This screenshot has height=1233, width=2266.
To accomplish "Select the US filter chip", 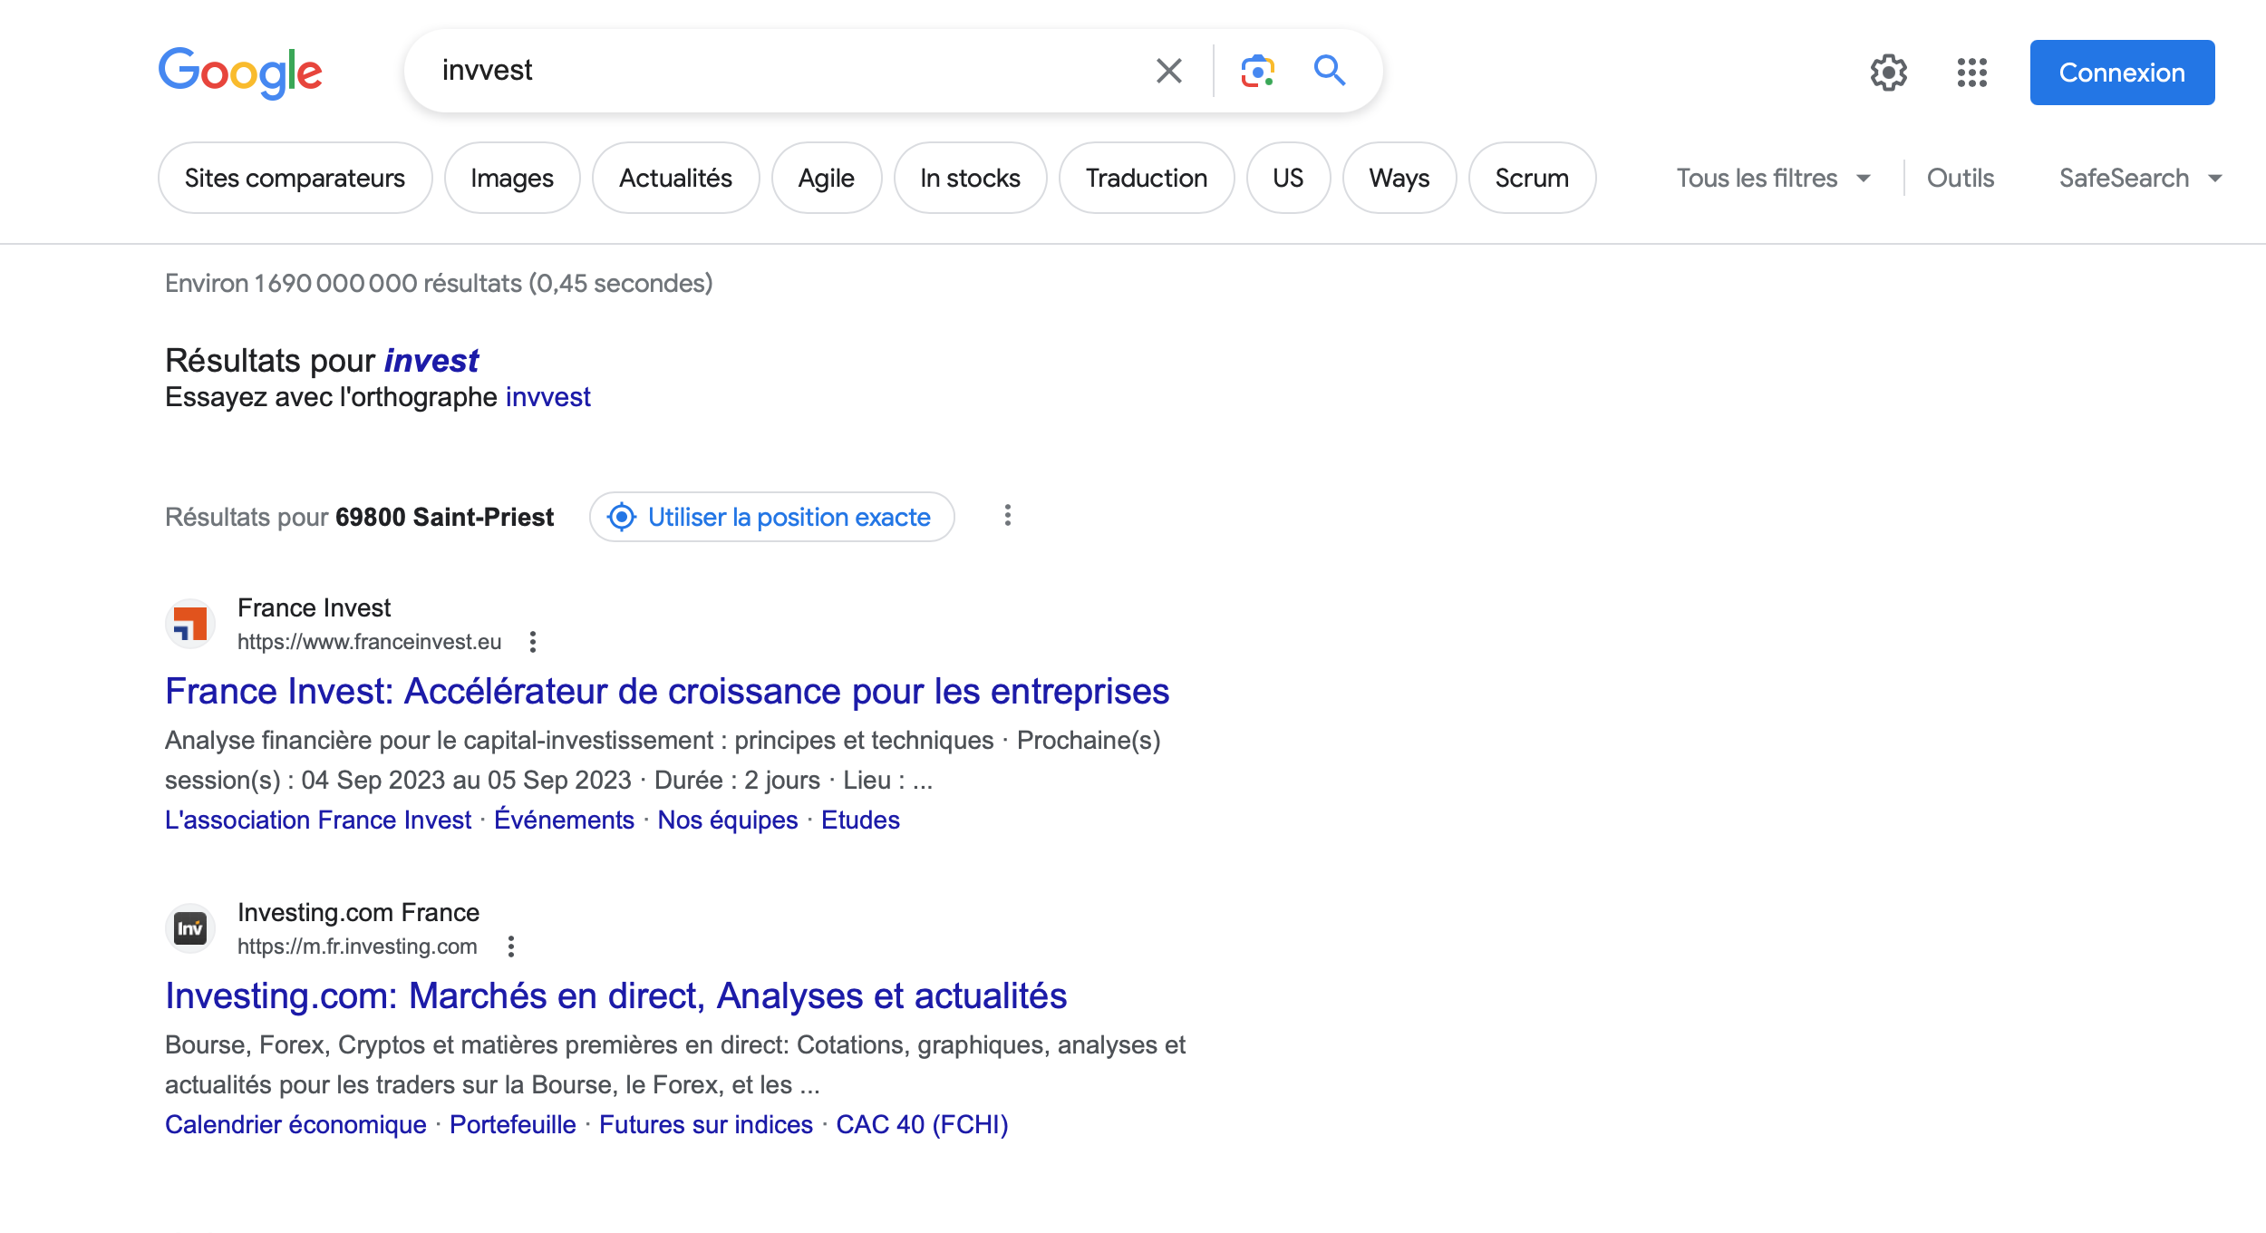I will (1288, 178).
